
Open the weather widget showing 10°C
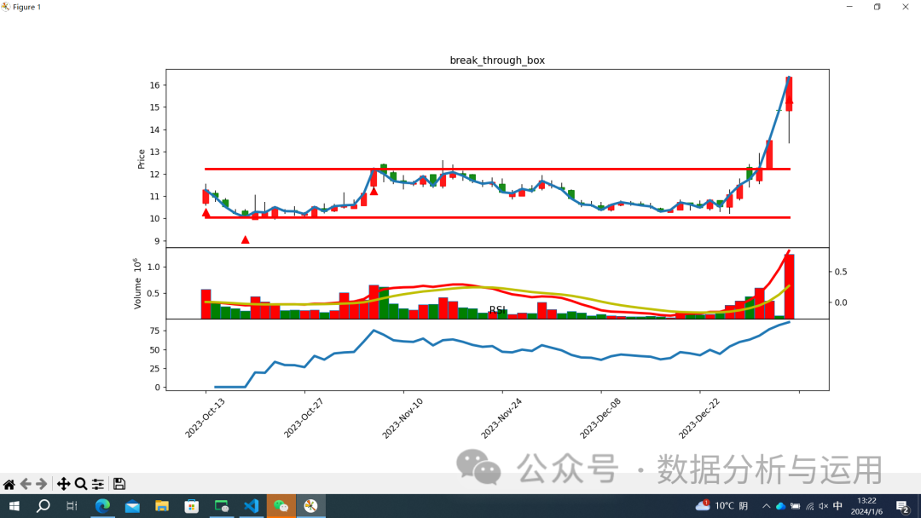[722, 506]
